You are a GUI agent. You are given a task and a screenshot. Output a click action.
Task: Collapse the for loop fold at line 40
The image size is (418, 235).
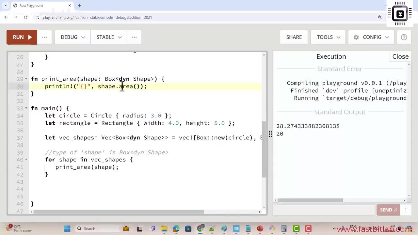pos(26,160)
